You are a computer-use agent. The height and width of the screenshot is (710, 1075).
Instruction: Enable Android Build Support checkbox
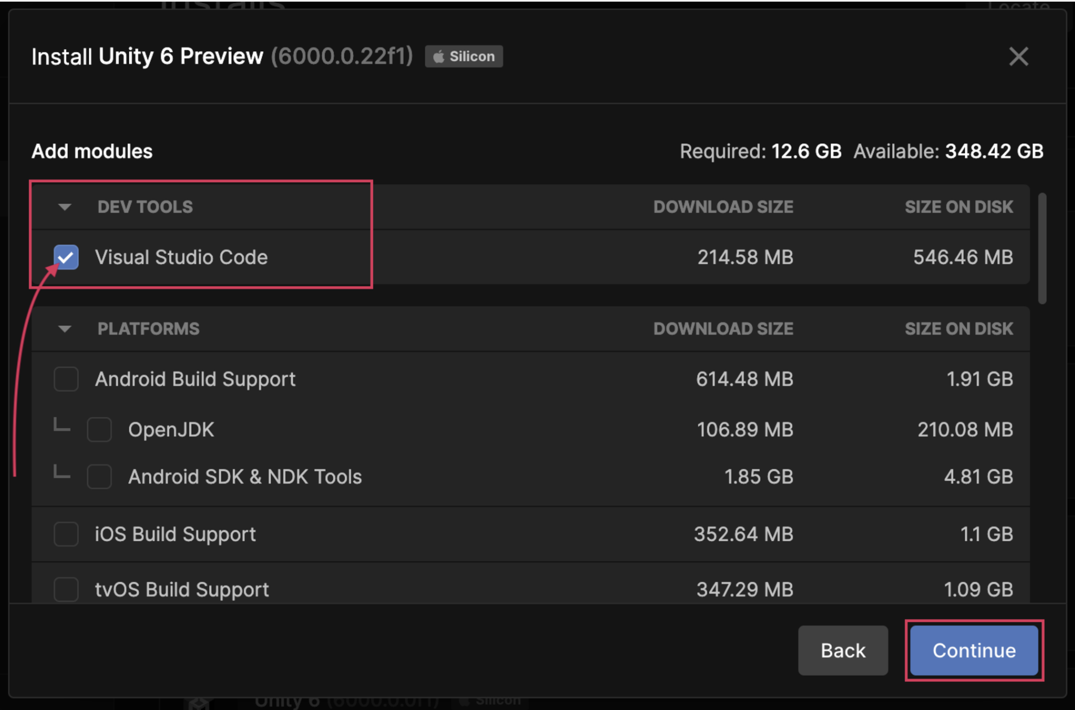click(x=66, y=379)
